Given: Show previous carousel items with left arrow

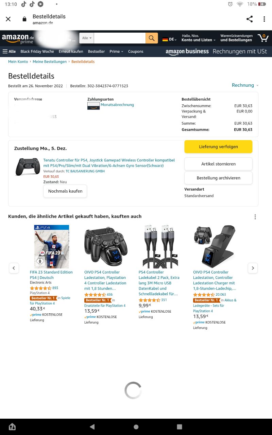Looking at the screenshot, I should pos(14,268).
